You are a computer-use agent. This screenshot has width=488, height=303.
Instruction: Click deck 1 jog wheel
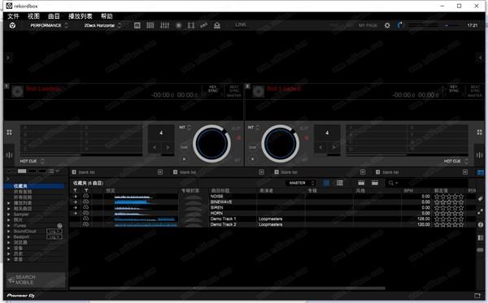point(211,144)
